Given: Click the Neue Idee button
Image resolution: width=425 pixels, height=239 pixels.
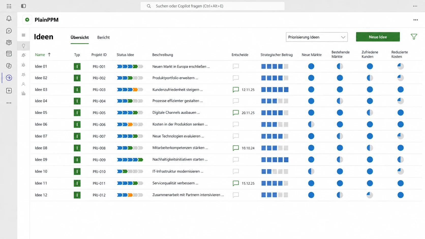Looking at the screenshot, I should [378, 37].
